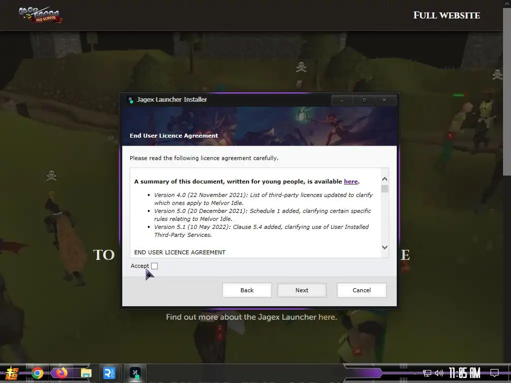This screenshot has width=511, height=383.
Task: Tick the Accept checkbox
Action: click(155, 266)
